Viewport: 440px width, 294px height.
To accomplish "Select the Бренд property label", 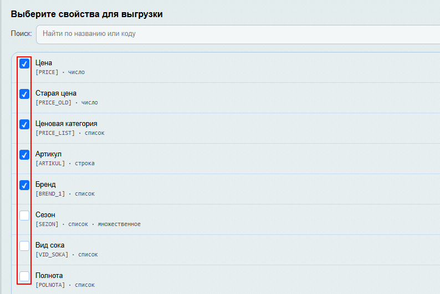I will [45, 184].
